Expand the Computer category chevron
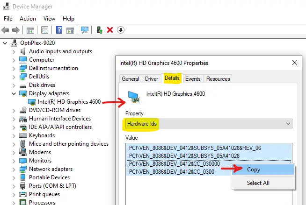The height and width of the screenshot is (205, 306). tap(14, 60)
